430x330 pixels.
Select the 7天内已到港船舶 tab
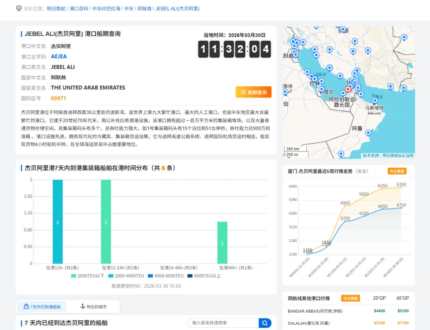pyautogui.click(x=42, y=307)
